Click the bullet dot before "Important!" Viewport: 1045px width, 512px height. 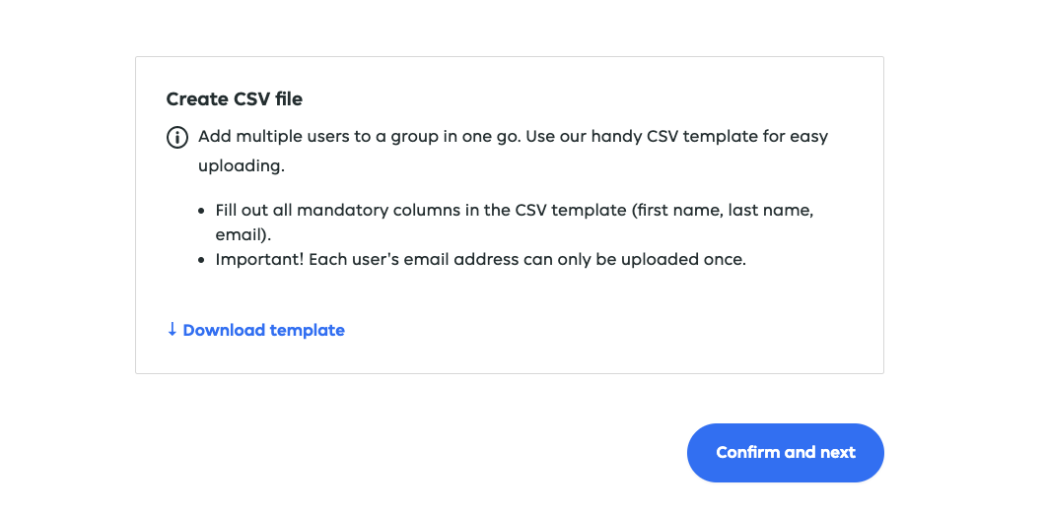[x=203, y=261]
